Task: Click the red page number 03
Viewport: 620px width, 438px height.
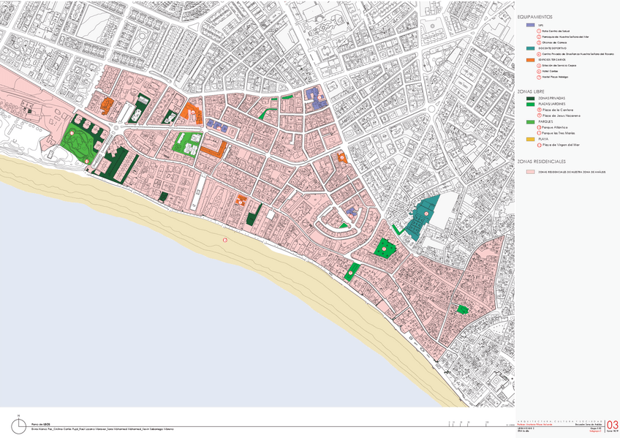Action: 612,425
